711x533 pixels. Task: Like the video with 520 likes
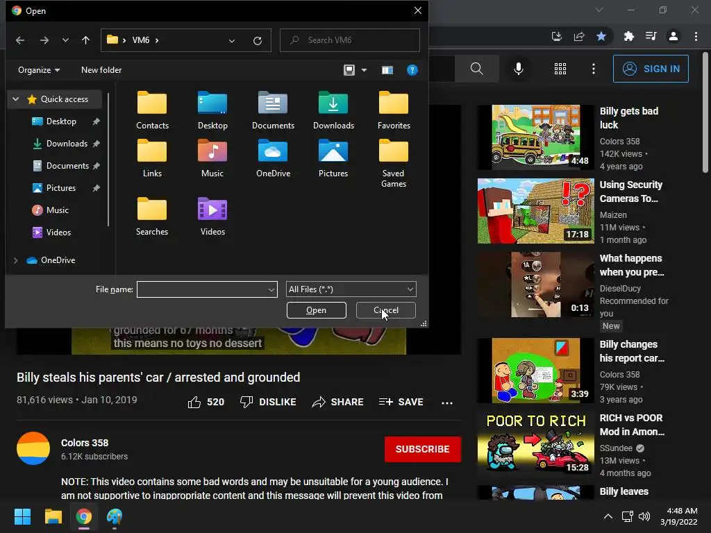[206, 402]
